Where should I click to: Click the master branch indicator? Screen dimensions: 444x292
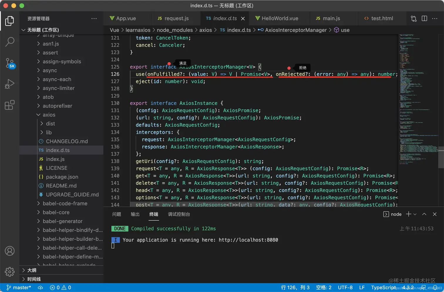point(19,288)
